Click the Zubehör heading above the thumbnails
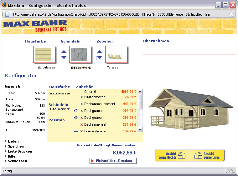Image resolution: width=238 pixels, height=176 pixels. click(105, 41)
